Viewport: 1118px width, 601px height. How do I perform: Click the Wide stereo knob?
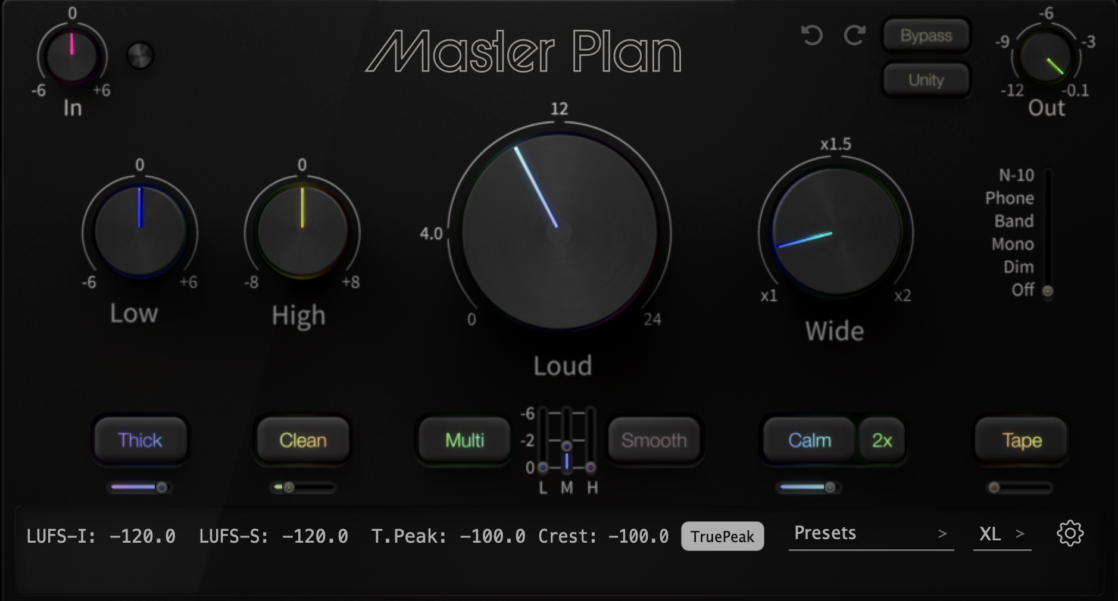(836, 232)
